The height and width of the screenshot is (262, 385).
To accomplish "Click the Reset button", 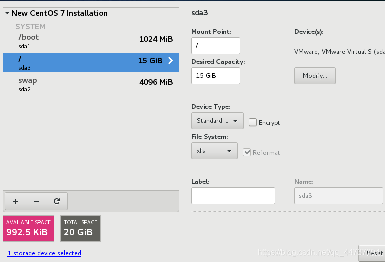I will pos(373,253).
